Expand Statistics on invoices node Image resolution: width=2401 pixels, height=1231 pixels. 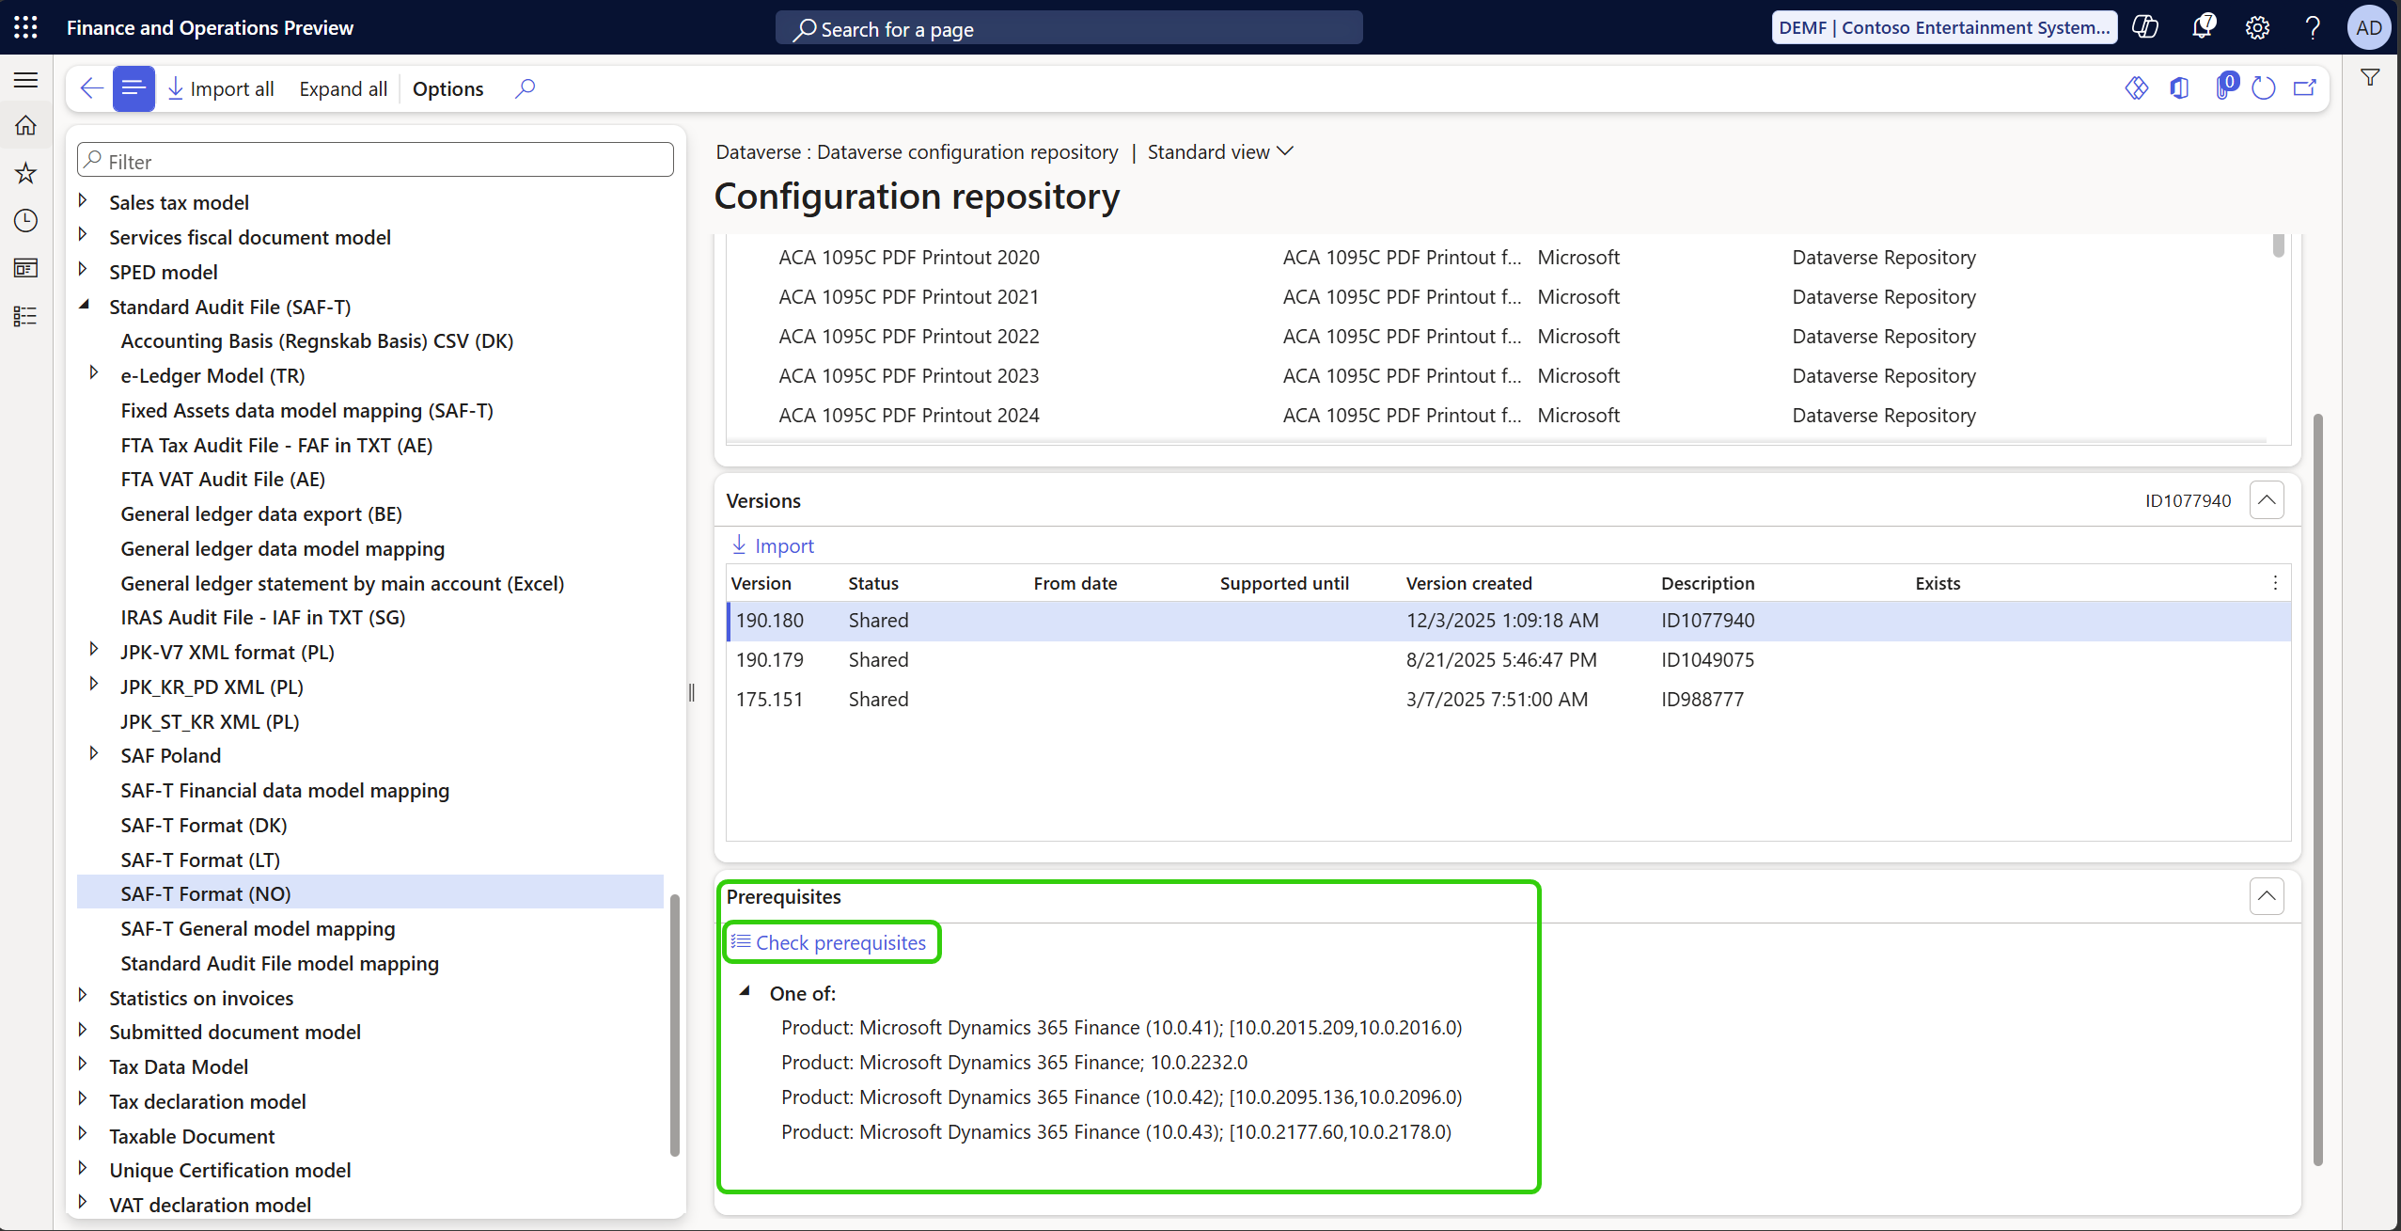[83, 996]
